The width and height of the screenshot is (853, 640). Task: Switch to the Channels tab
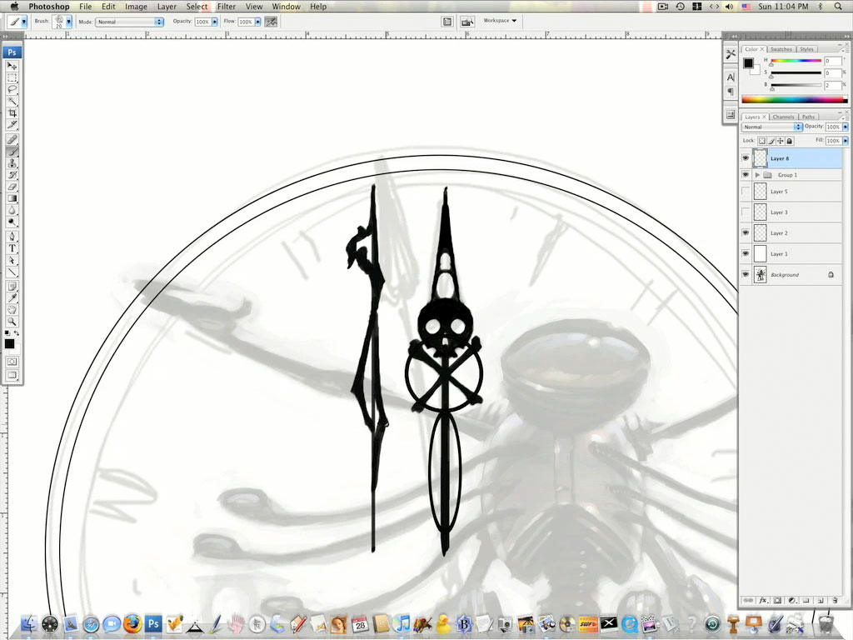coord(783,117)
